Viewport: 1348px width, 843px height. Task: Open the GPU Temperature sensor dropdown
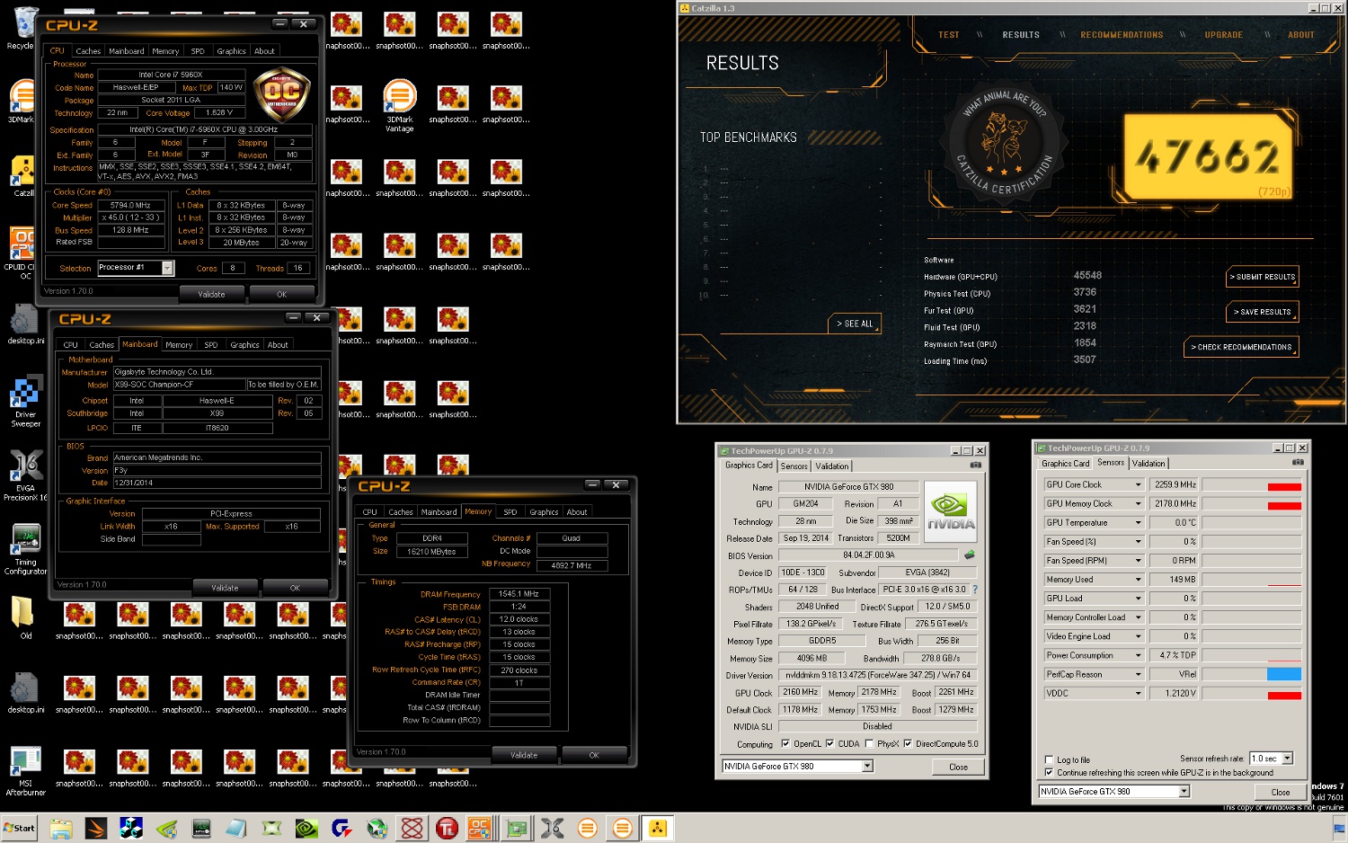[x=1138, y=522]
